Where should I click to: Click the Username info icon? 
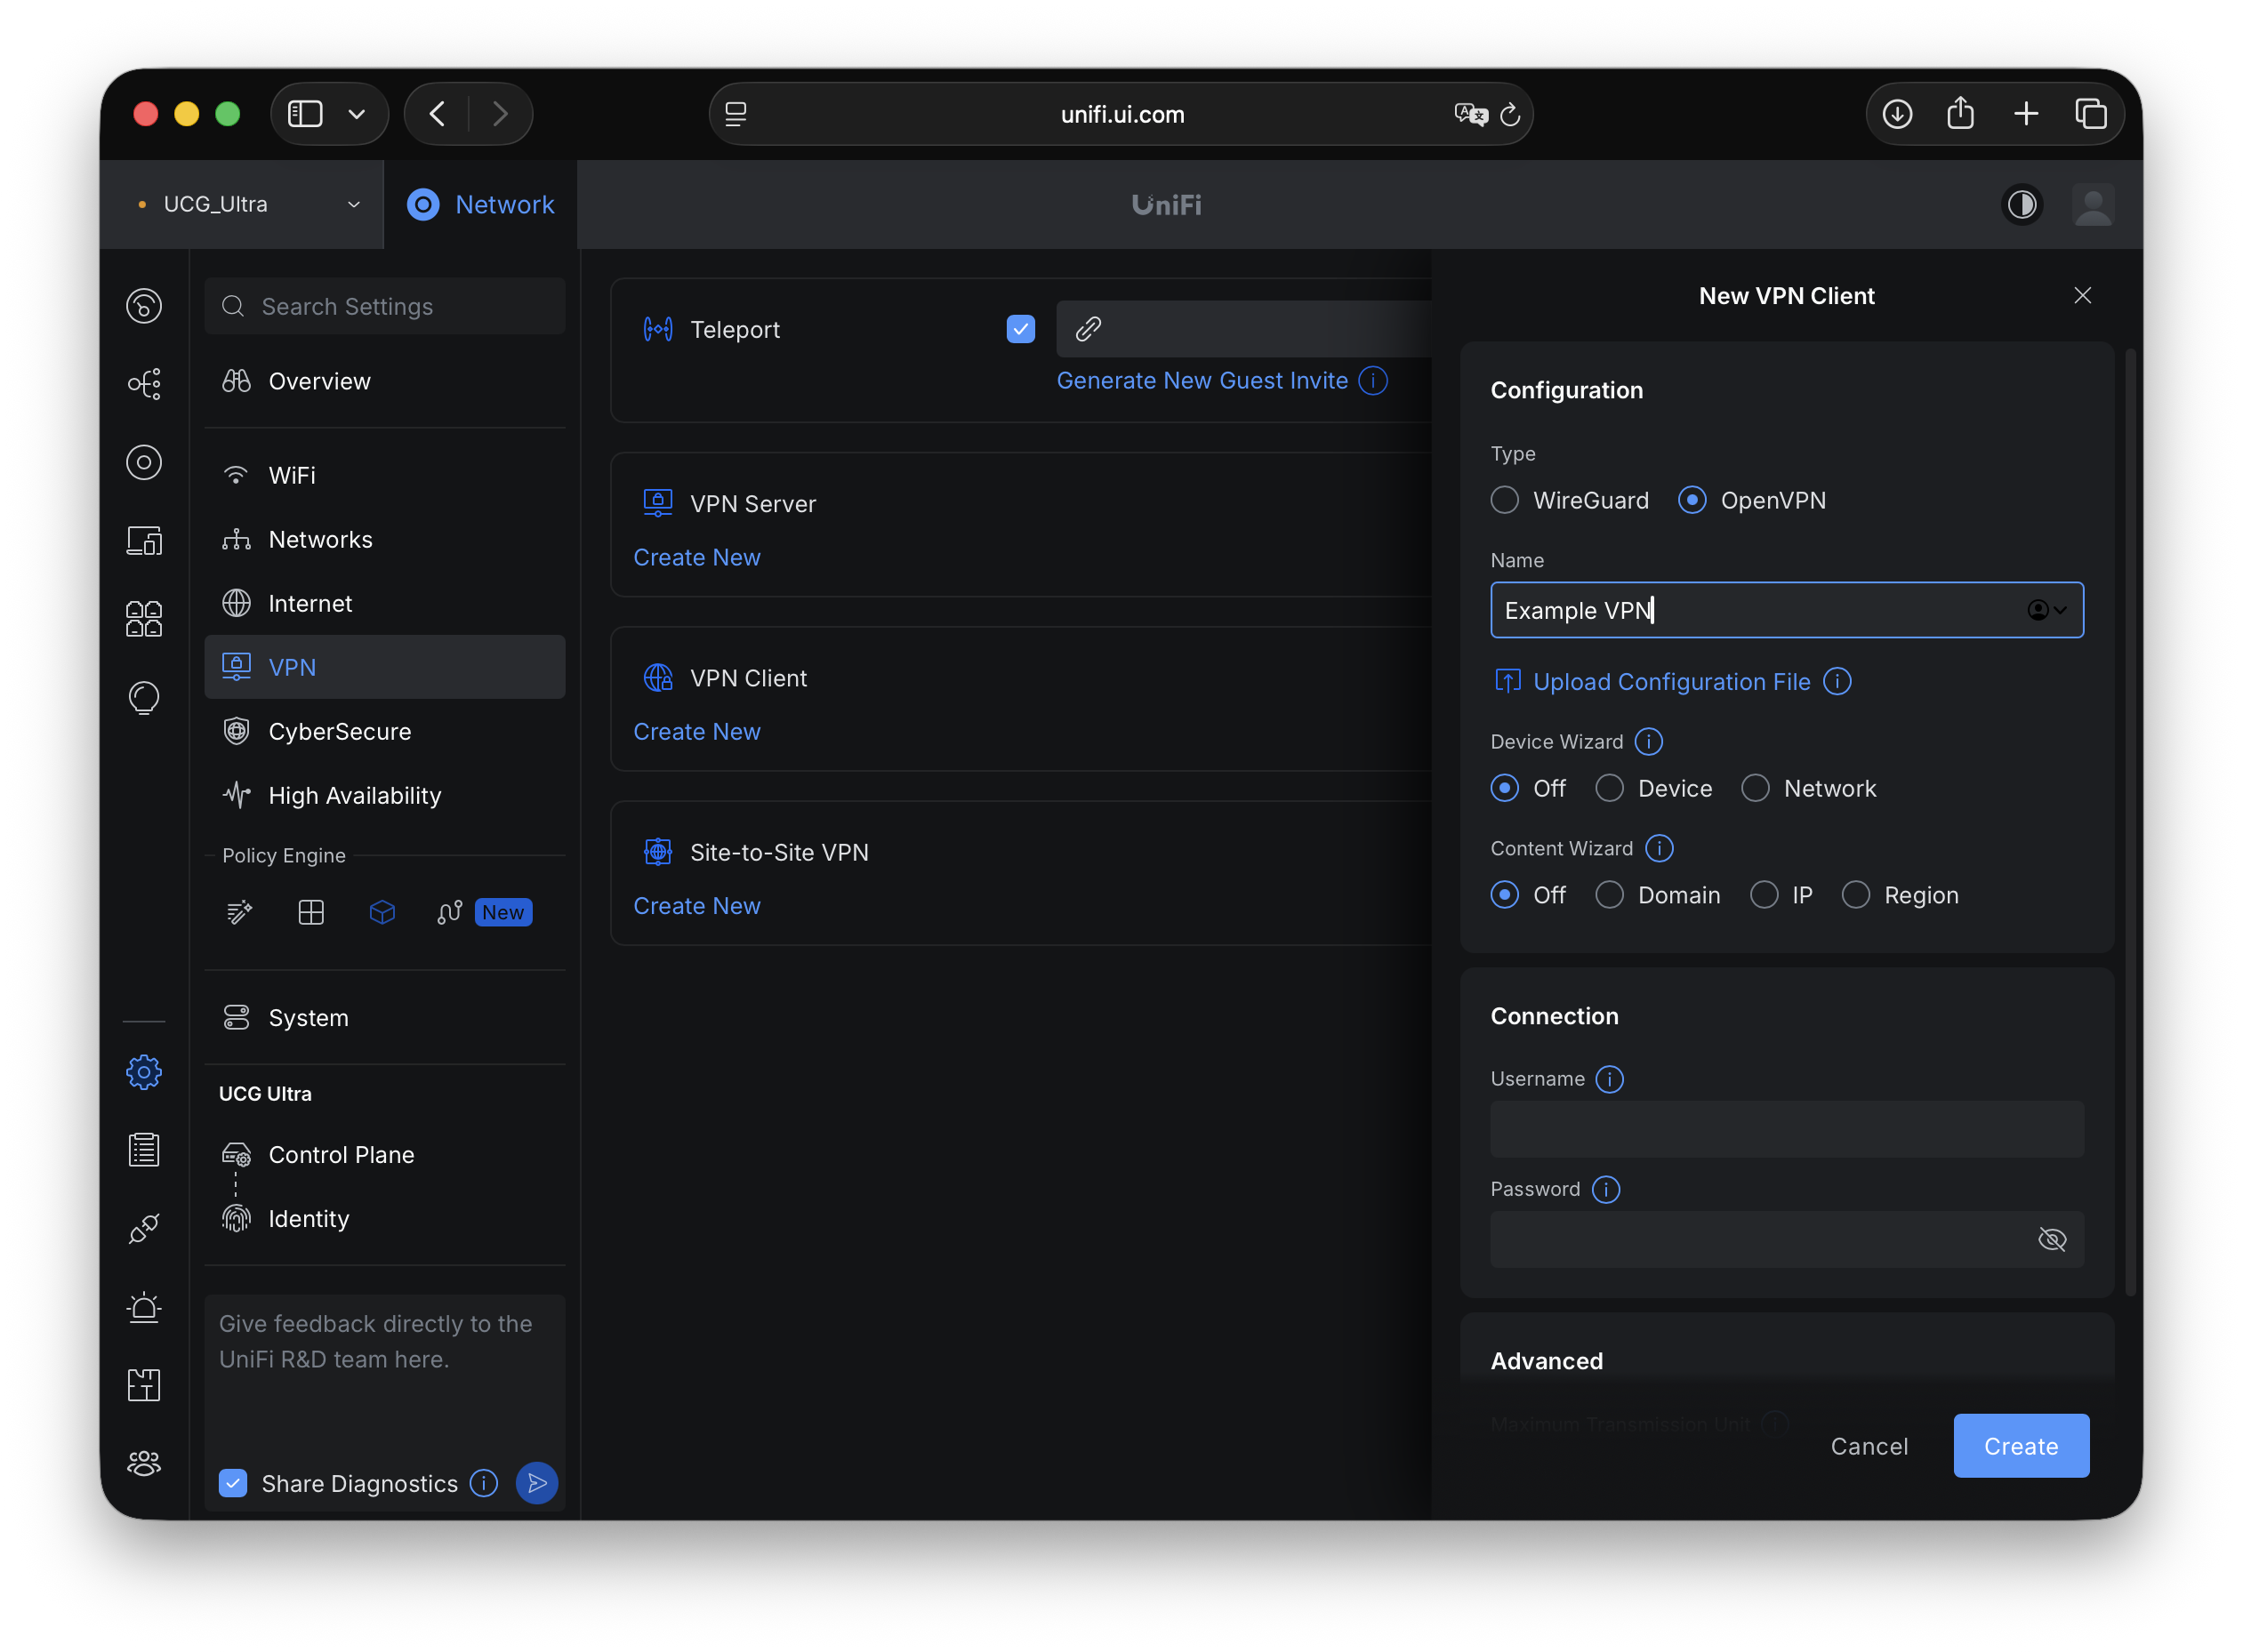click(1610, 1079)
